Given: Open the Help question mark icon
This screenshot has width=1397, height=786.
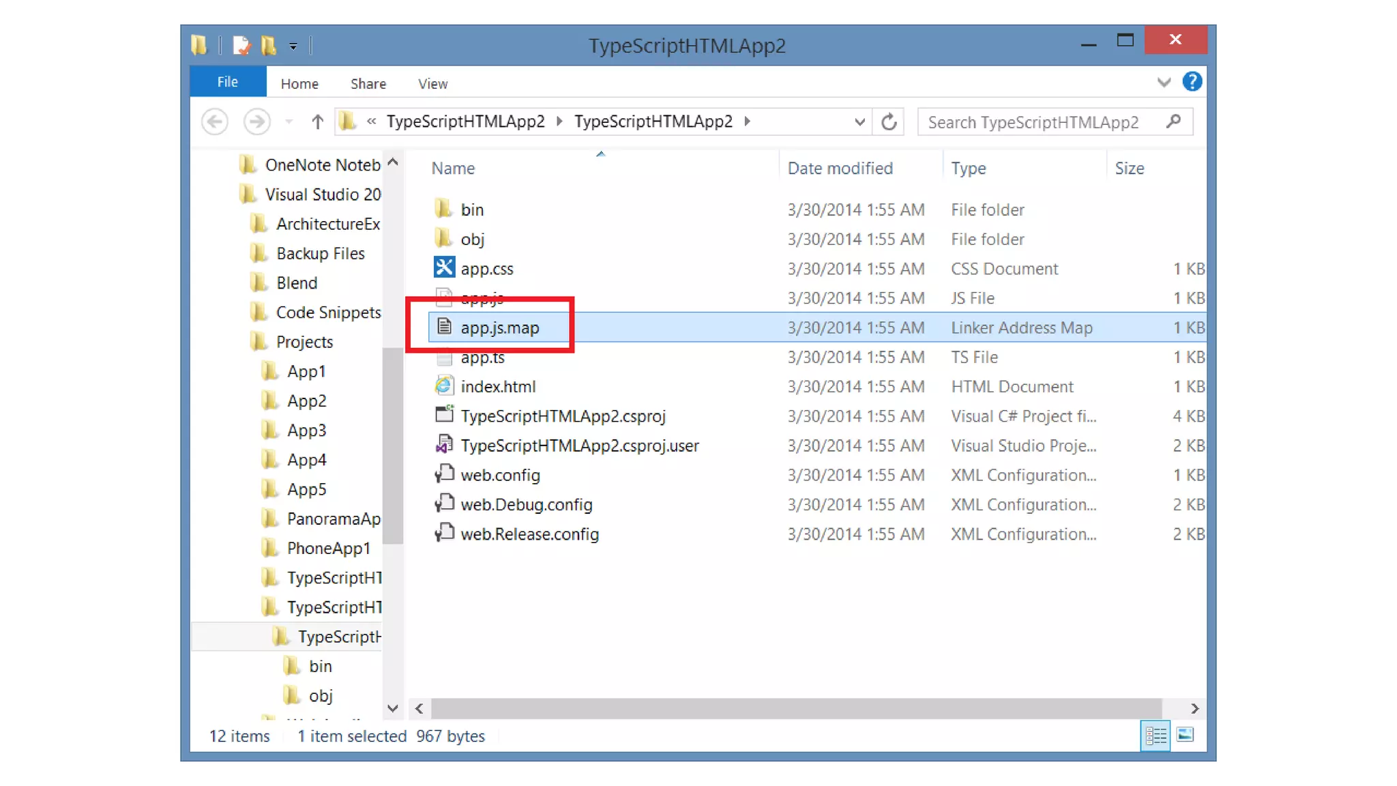Looking at the screenshot, I should [x=1192, y=82].
